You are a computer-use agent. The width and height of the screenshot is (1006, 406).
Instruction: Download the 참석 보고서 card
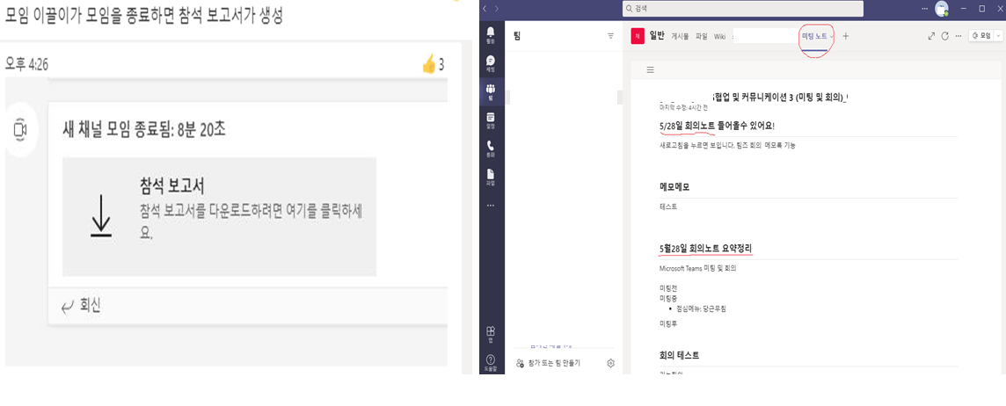[219, 216]
